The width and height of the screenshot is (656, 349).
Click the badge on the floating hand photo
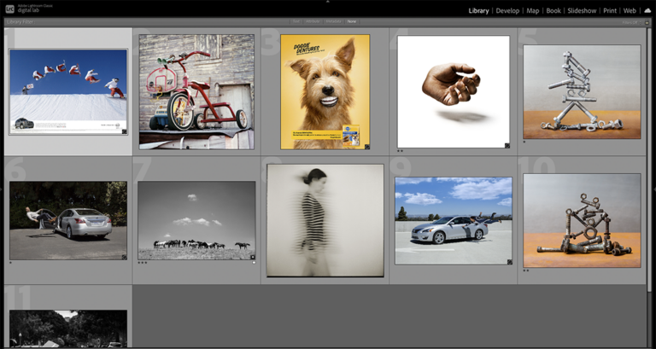(x=507, y=145)
